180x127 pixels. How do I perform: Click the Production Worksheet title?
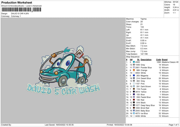tap(17, 2)
